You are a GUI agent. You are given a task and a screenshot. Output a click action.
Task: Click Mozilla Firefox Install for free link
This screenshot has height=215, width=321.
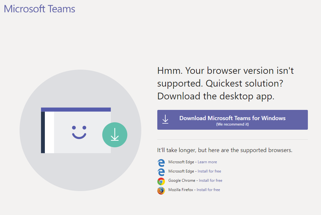click(x=208, y=190)
